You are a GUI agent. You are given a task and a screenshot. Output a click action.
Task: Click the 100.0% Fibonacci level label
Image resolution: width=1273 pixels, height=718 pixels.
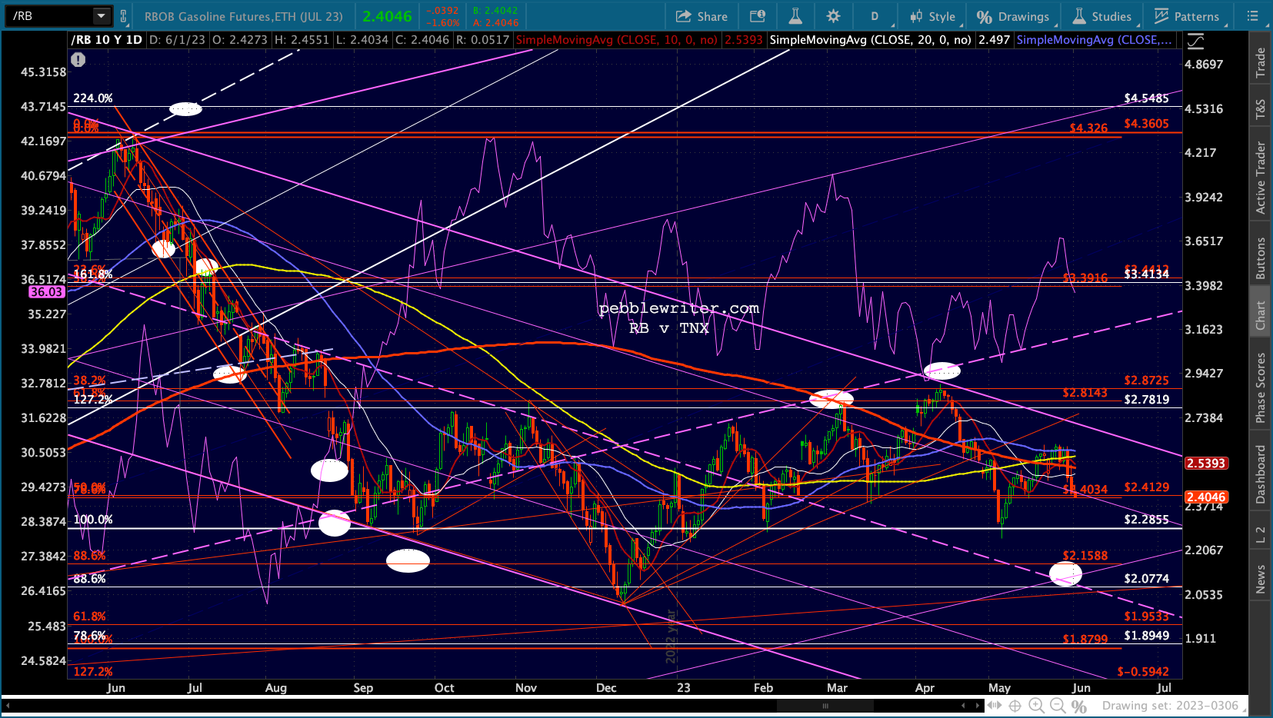(93, 520)
